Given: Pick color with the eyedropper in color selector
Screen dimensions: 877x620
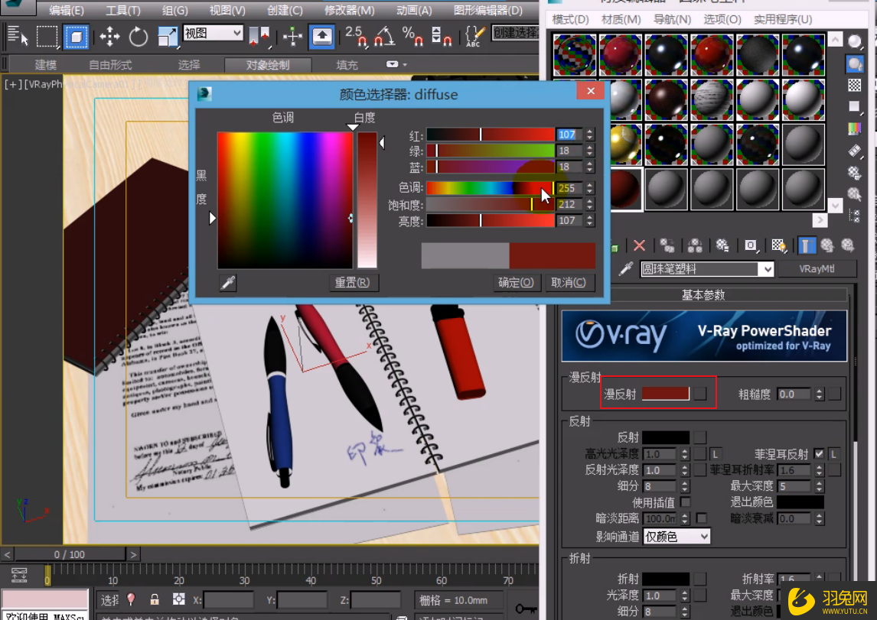Looking at the screenshot, I should tap(227, 283).
